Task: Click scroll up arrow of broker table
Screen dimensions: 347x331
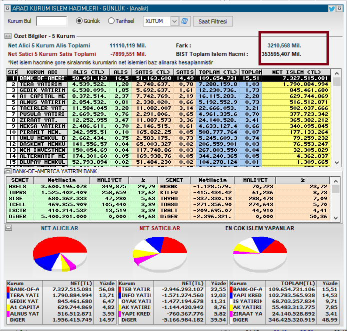Action: click(336, 73)
